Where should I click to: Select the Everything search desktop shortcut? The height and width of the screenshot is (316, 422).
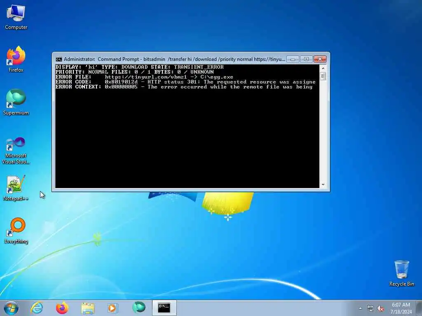click(16, 231)
